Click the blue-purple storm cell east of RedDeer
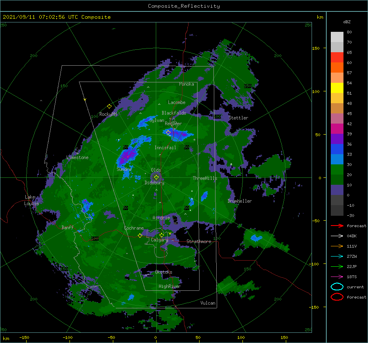The height and width of the screenshot is (343, 368). tap(179, 135)
